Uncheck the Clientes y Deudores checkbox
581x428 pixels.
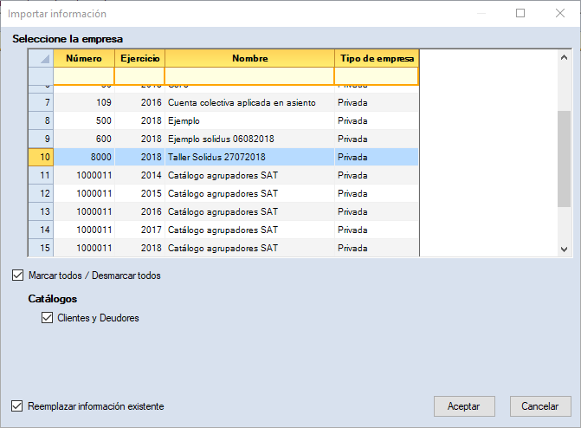coord(48,318)
